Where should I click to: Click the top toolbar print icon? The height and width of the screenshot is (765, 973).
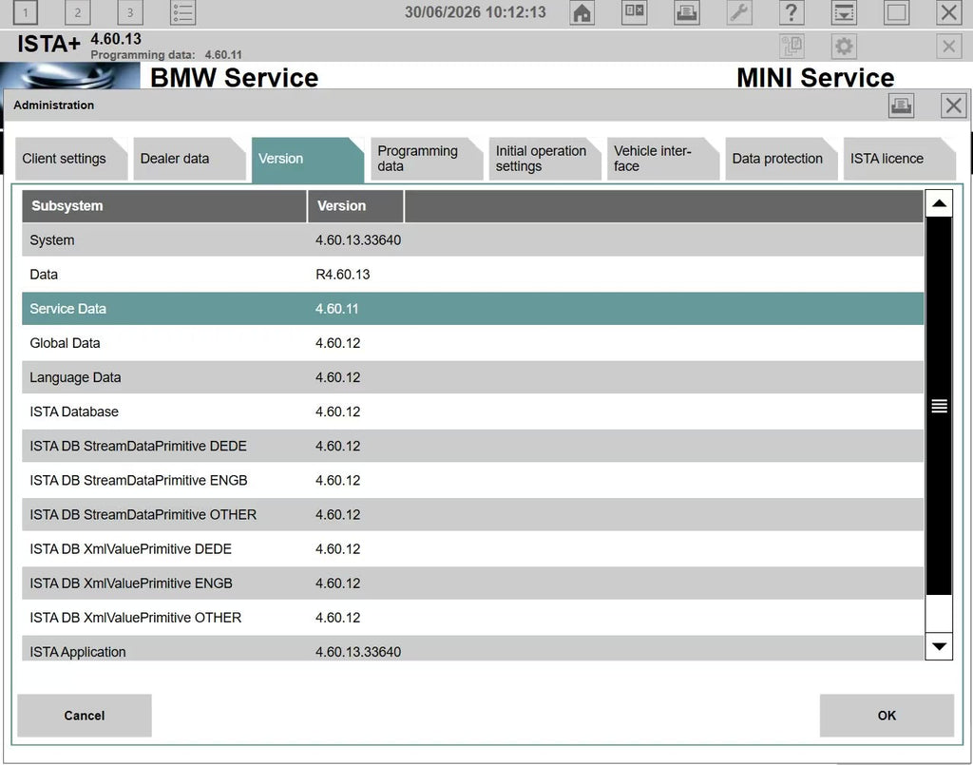687,12
